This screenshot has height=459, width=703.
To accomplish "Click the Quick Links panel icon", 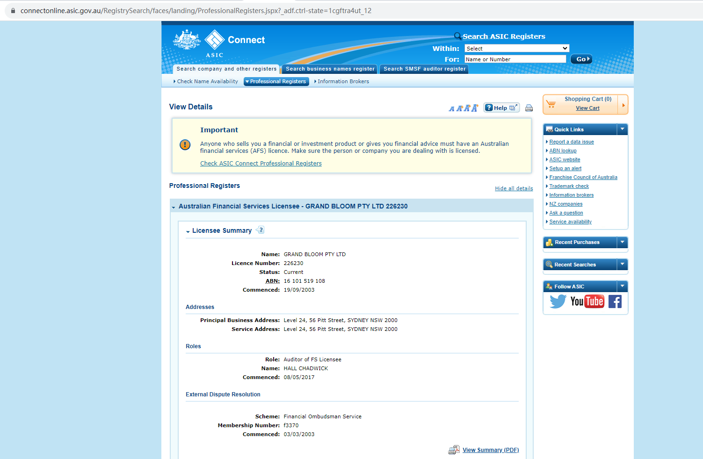I will (x=549, y=129).
